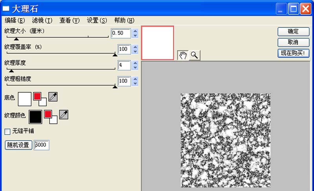
Task: Click the 确定 button
Action: click(x=293, y=32)
